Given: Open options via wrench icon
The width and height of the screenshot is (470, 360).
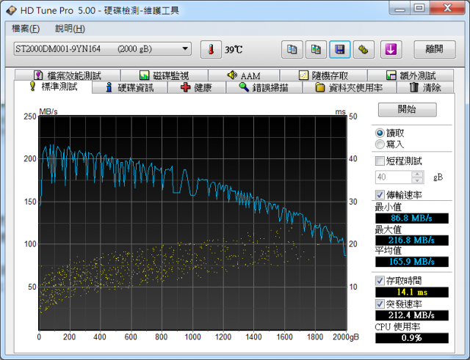Looking at the screenshot, I should point(364,49).
